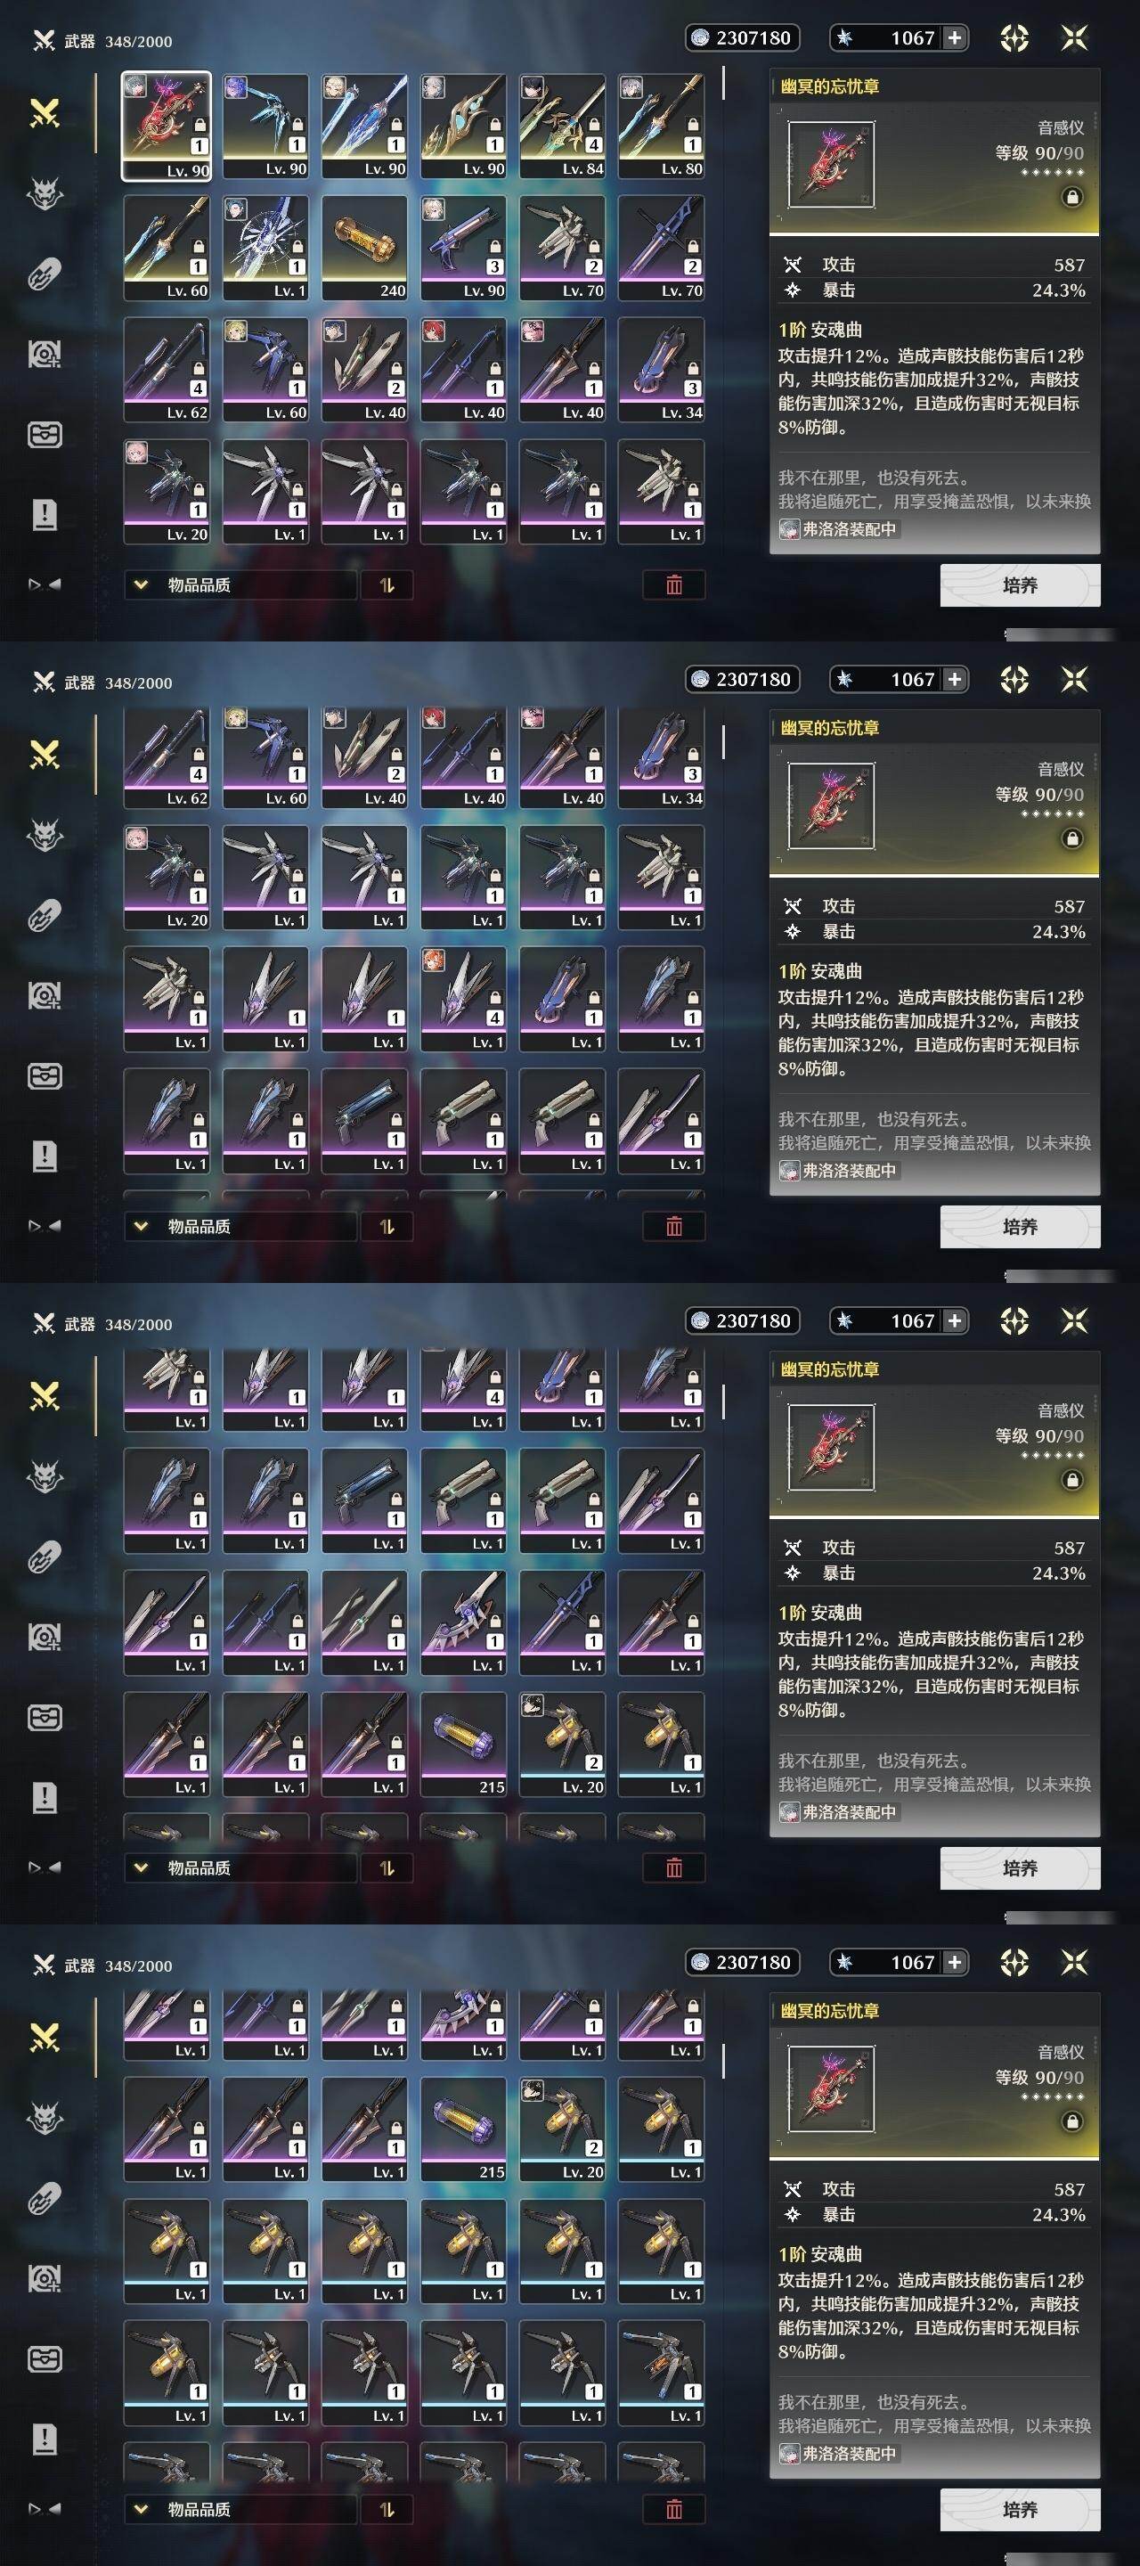Click the topmost four-point compass icon beside plus
This screenshot has height=2566, width=1140.
click(1014, 37)
